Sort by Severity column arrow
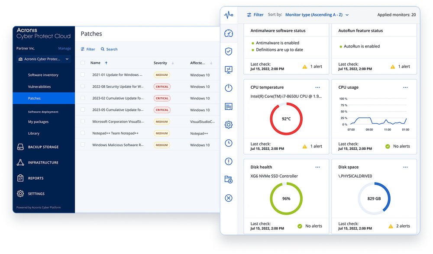 pos(173,63)
